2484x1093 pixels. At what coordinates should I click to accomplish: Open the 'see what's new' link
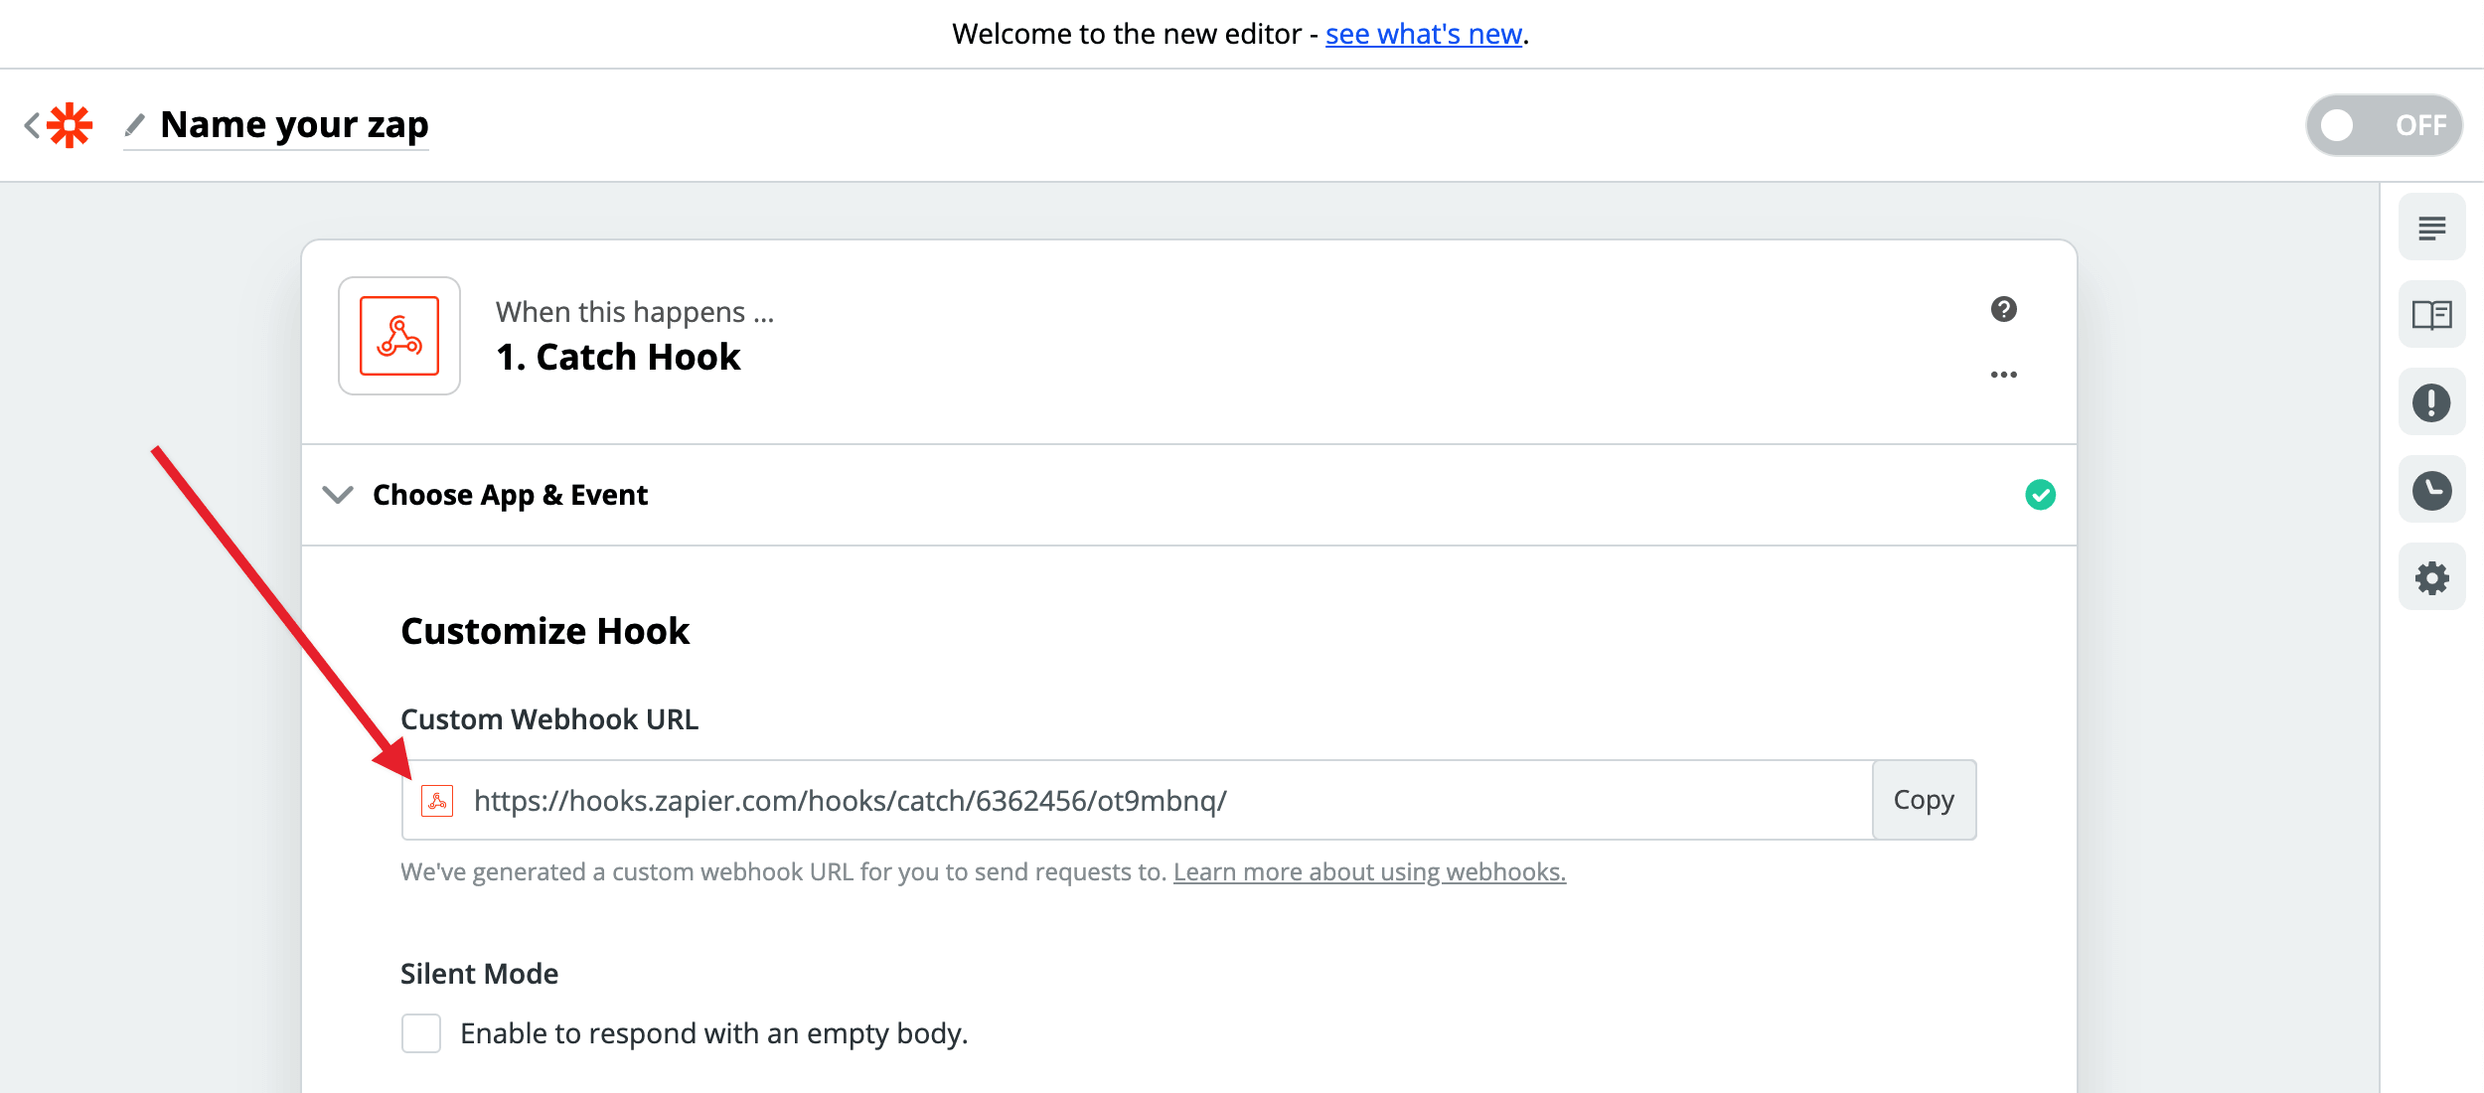coord(1423,34)
